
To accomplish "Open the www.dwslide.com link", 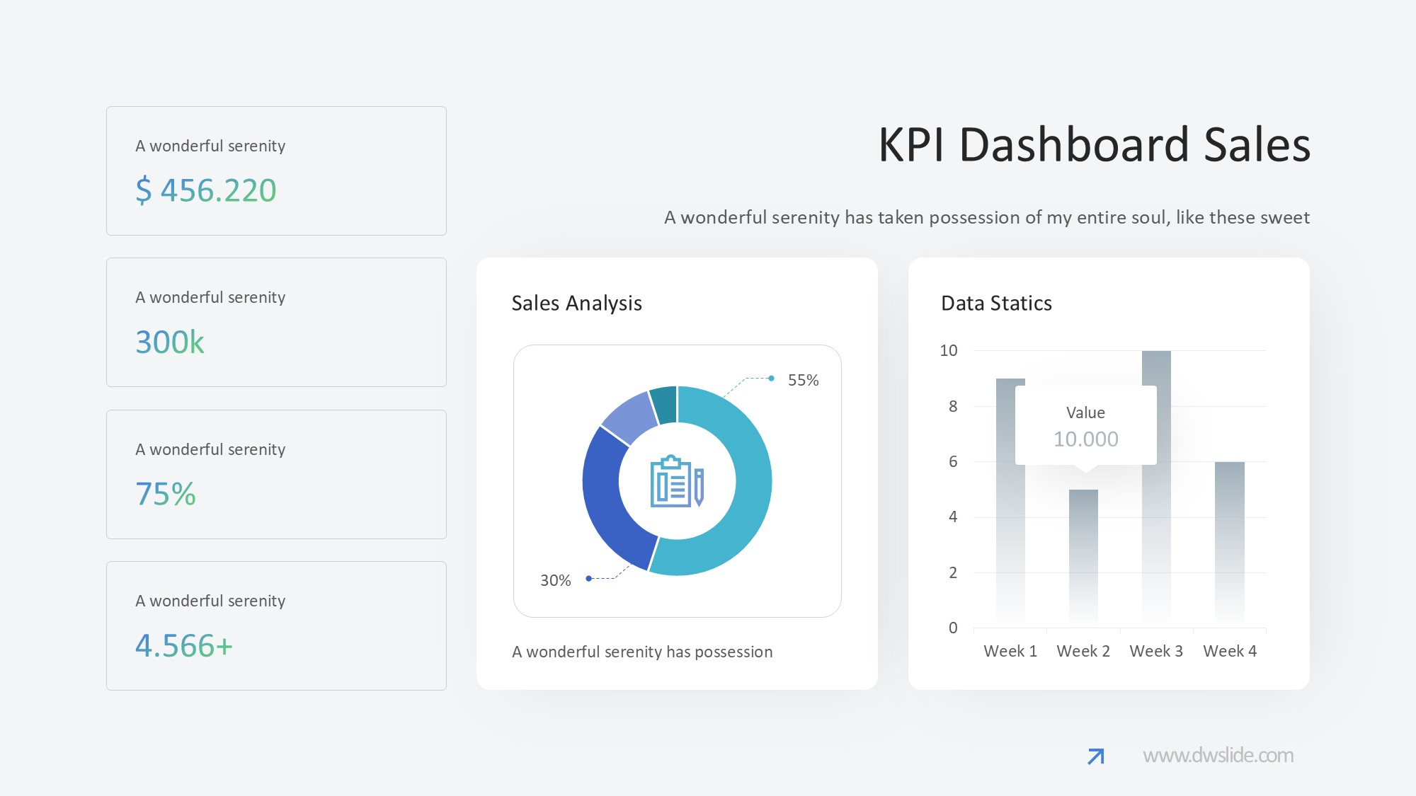I will click(1218, 756).
